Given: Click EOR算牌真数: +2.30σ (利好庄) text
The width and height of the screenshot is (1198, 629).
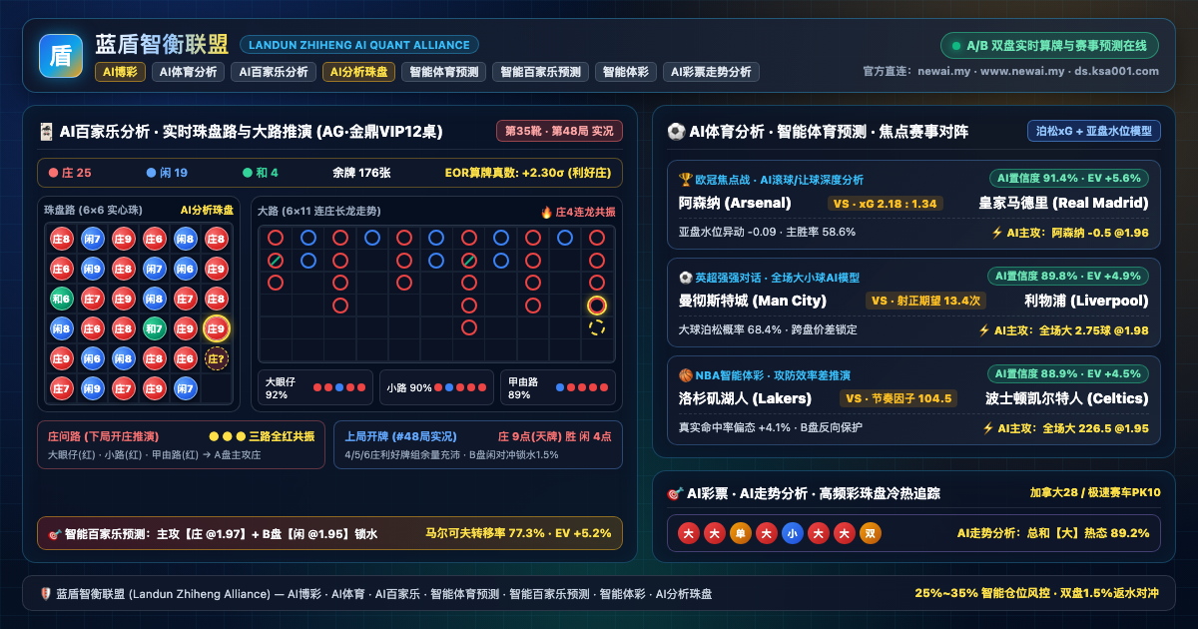Looking at the screenshot, I should [528, 173].
